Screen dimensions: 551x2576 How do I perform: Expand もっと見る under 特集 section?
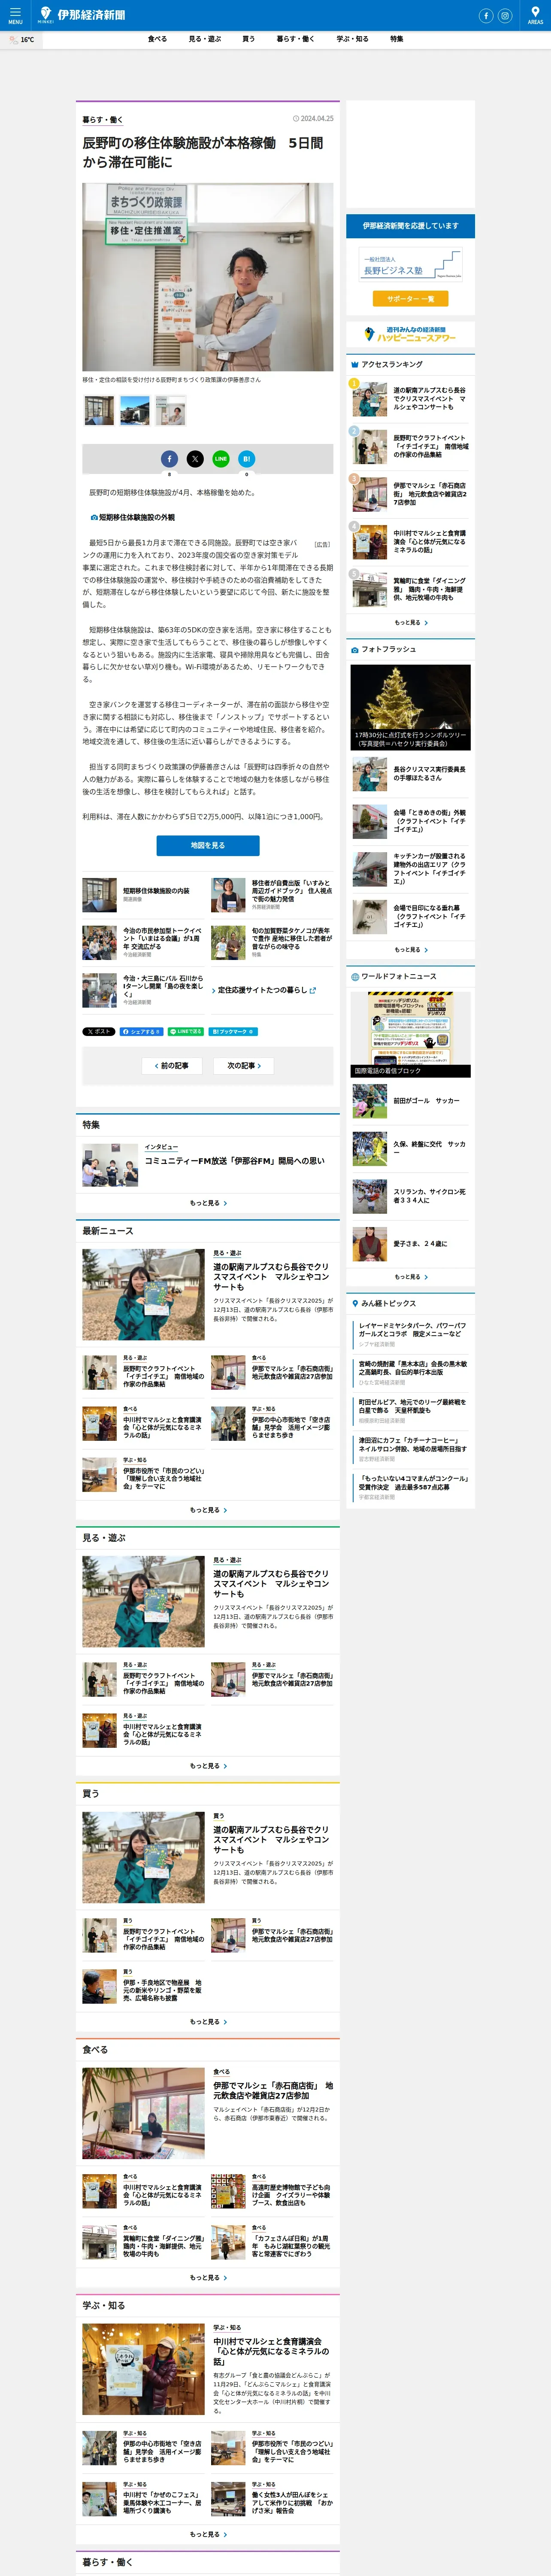pyautogui.click(x=208, y=1203)
